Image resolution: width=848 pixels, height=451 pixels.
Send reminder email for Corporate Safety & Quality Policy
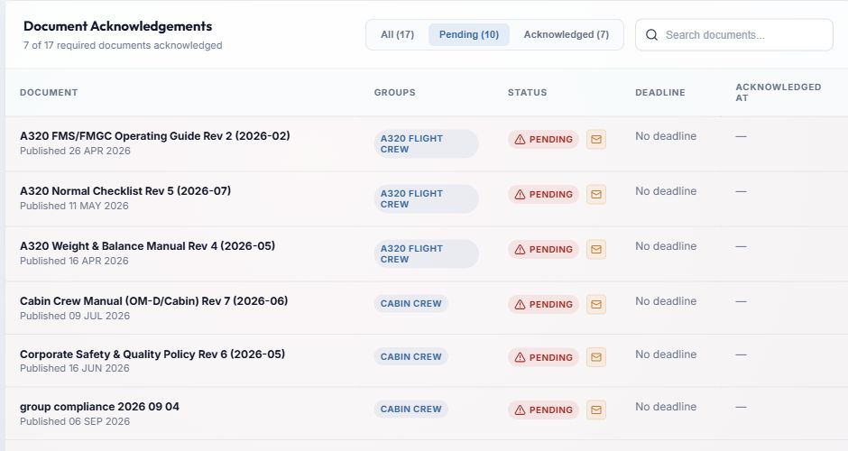coord(596,357)
